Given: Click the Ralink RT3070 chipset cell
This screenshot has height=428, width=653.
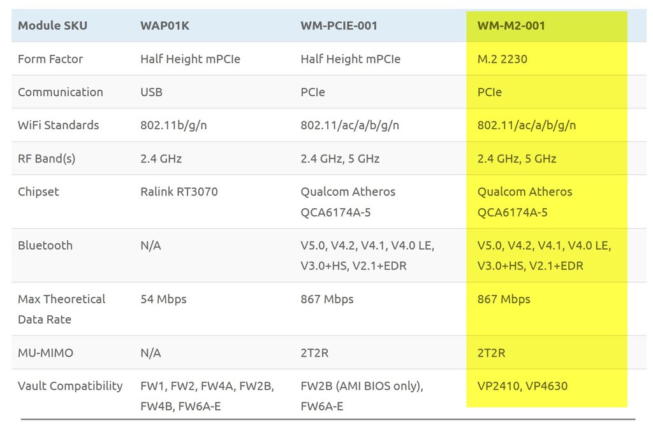Looking at the screenshot, I should click(x=179, y=192).
